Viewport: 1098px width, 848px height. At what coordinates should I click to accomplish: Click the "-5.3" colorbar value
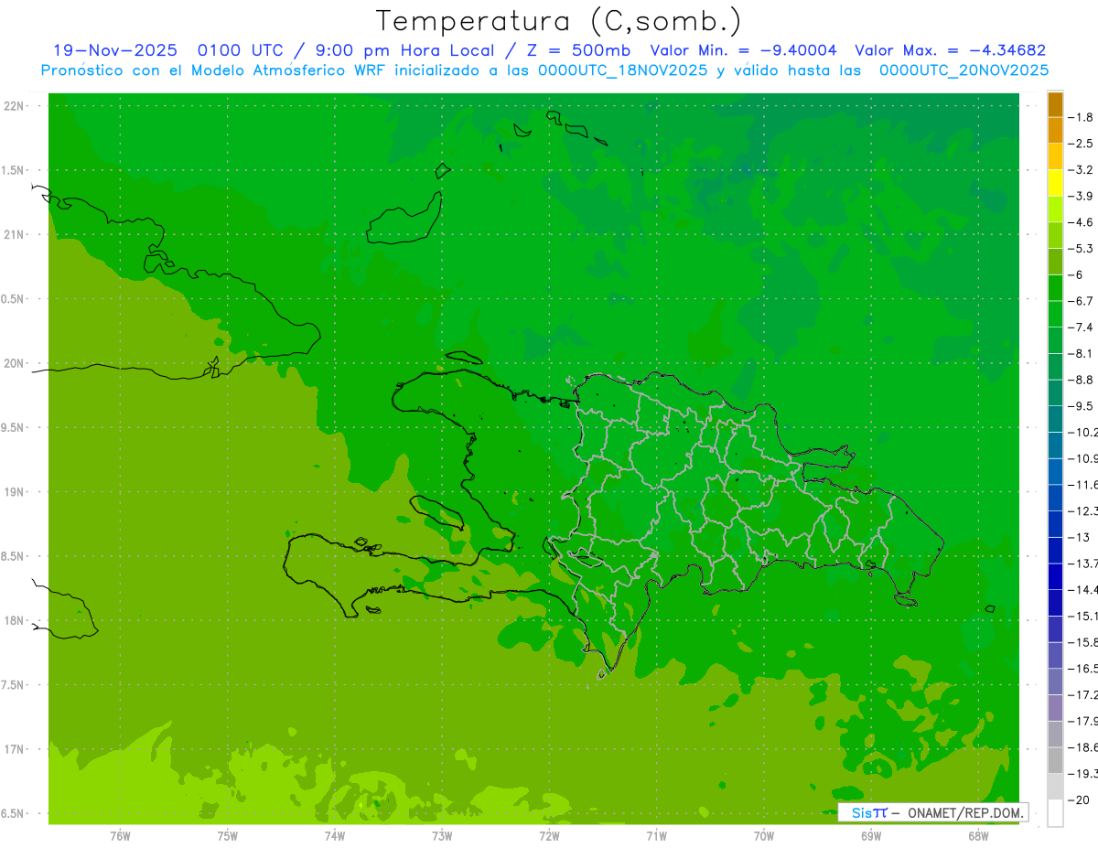(x=1082, y=249)
